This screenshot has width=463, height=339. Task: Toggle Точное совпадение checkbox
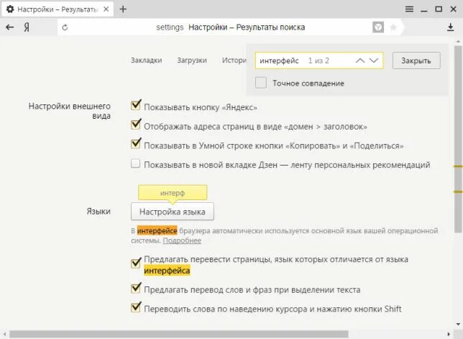coord(261,83)
